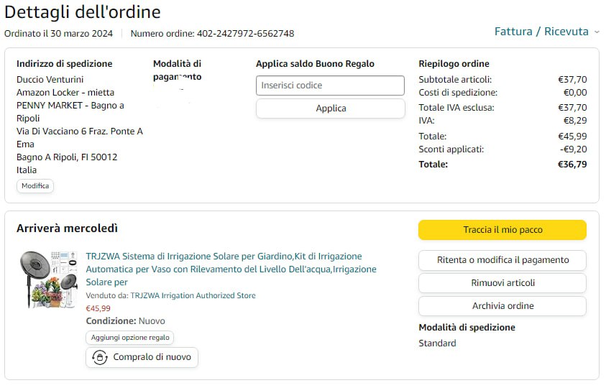Focus the Inserisci codice gift card field
Screen dimensions: 606x388
pos(330,86)
